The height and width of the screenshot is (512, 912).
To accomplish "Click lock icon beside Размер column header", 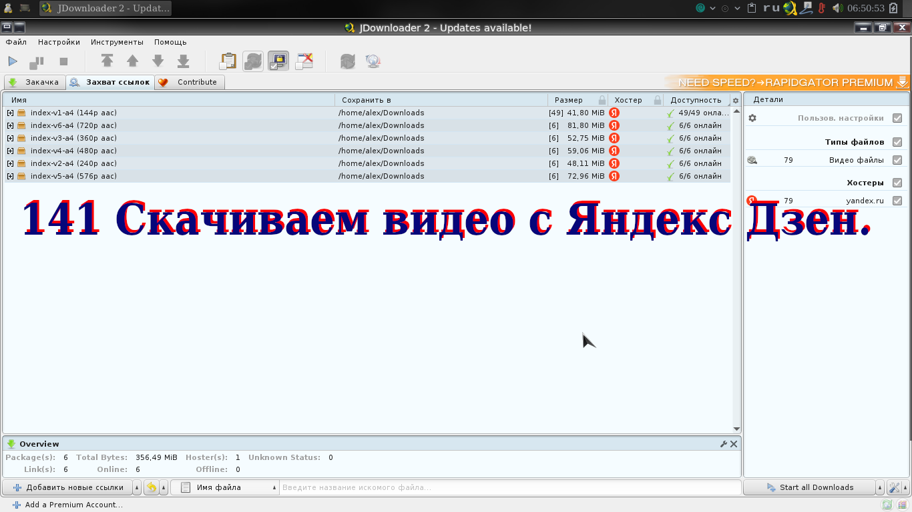I will (x=602, y=100).
